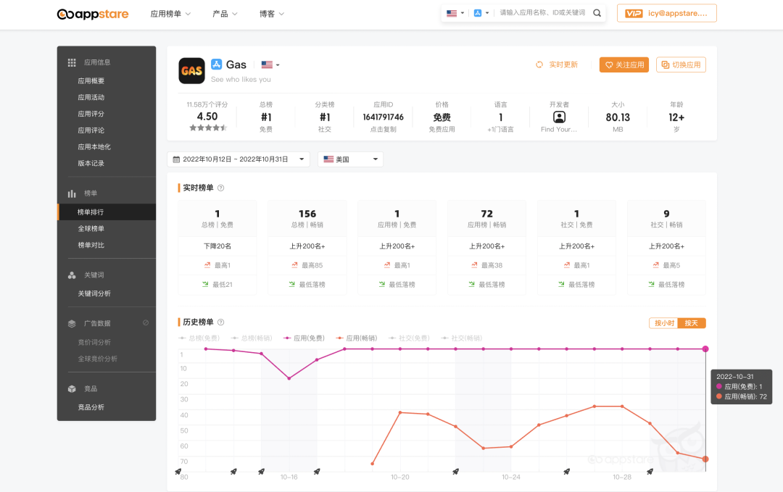
Task: Open 应用评论 in the sidebar
Action: [x=91, y=130]
